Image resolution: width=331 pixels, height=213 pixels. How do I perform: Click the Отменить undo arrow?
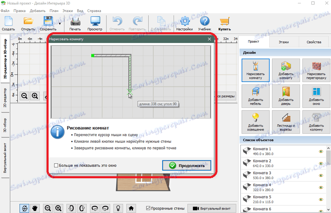[x=117, y=21]
